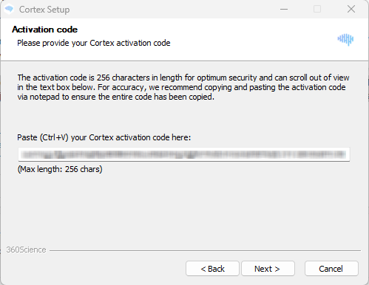Proceed with the Next button
The height and width of the screenshot is (285, 369).
[268, 269]
